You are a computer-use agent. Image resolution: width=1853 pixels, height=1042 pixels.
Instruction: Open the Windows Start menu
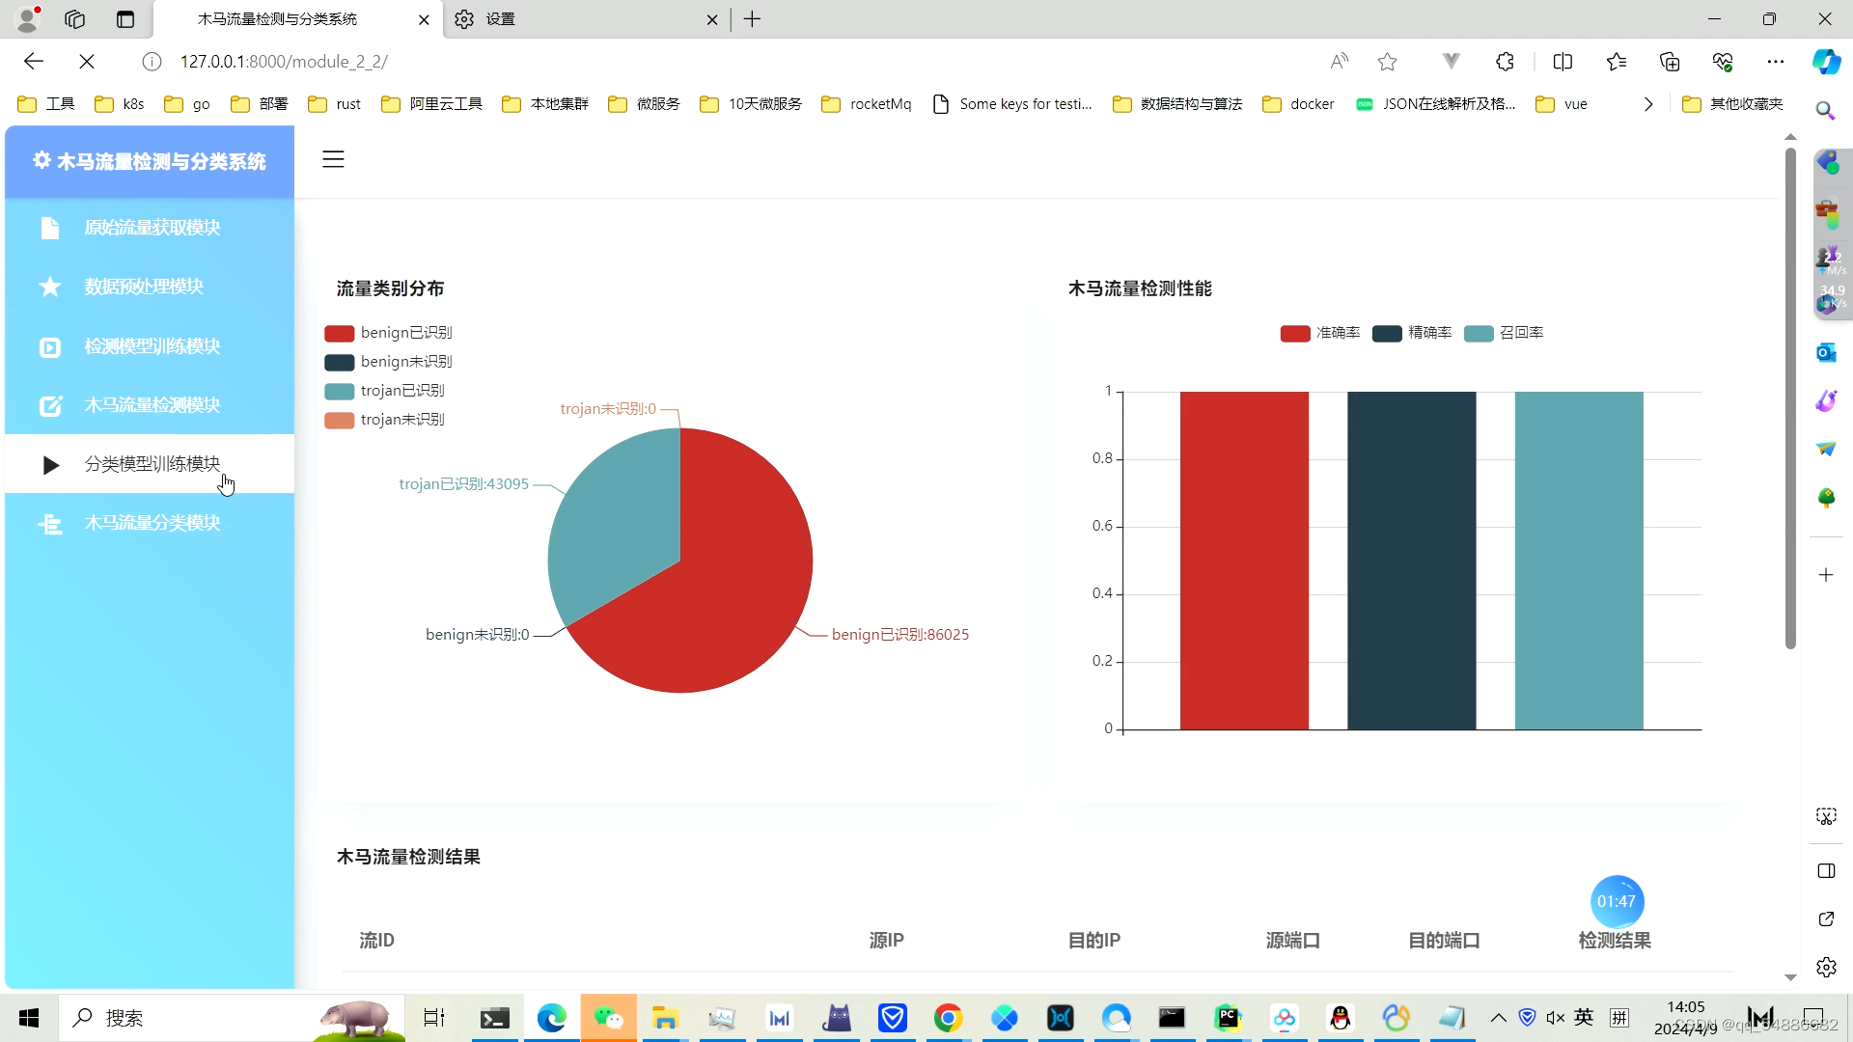pos(29,1018)
